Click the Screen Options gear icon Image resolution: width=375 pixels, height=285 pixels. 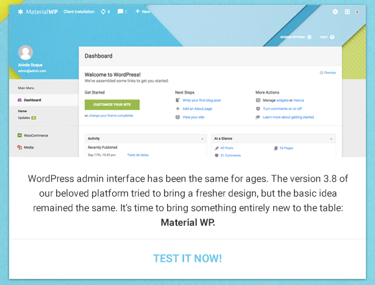click(x=309, y=37)
